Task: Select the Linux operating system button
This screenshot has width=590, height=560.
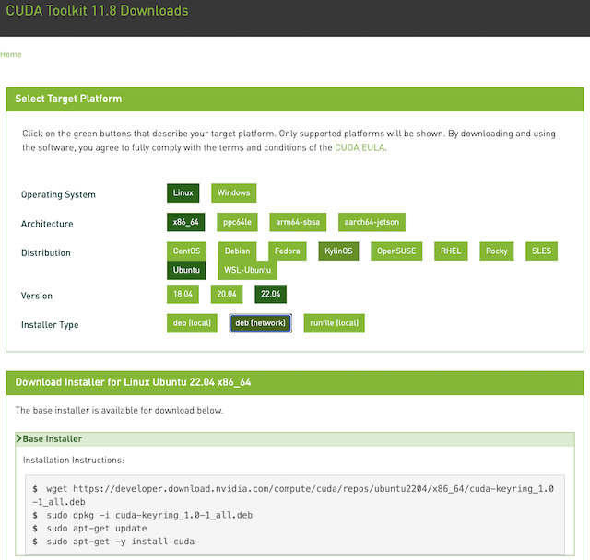Action: click(x=183, y=193)
